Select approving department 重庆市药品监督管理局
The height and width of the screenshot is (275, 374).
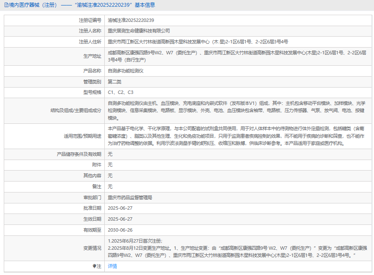(x=130, y=198)
